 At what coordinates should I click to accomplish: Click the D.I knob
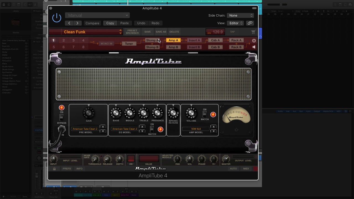coord(214,159)
